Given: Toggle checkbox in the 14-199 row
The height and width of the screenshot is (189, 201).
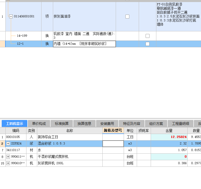Looking at the screenshot, I should point(148,36).
